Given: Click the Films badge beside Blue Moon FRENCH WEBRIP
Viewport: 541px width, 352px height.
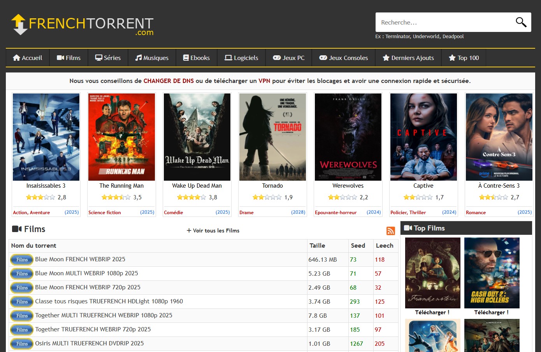Looking at the screenshot, I should [22, 260].
